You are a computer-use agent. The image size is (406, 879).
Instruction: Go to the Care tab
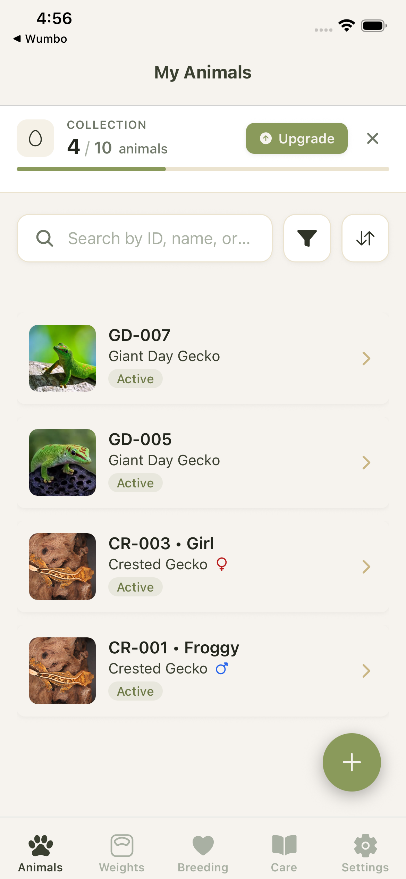[284, 853]
